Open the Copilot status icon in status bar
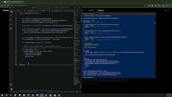 tap(77, 92)
